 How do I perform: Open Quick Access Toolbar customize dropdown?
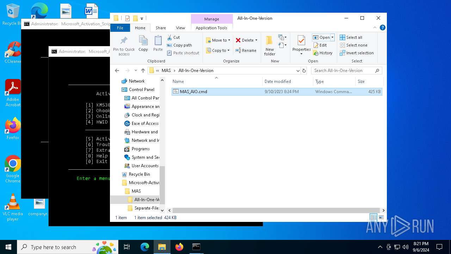142,18
